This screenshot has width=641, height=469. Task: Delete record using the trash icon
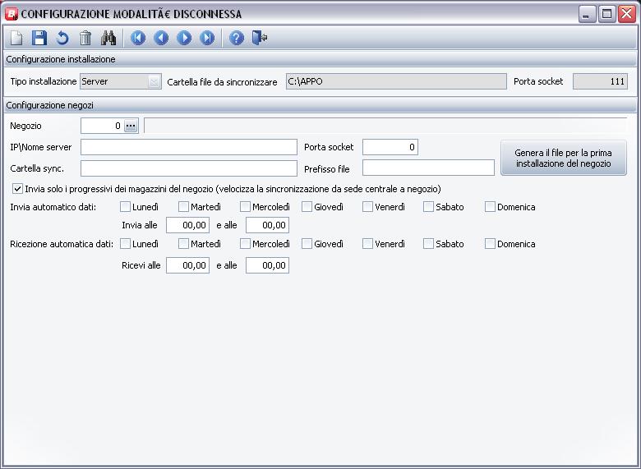coord(85,38)
